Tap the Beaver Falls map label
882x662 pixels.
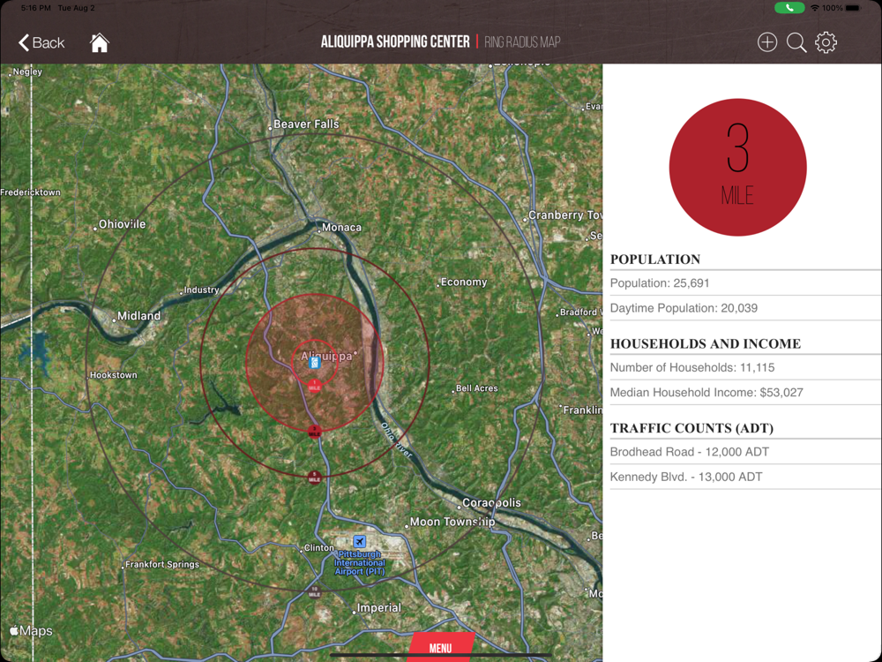(x=306, y=124)
